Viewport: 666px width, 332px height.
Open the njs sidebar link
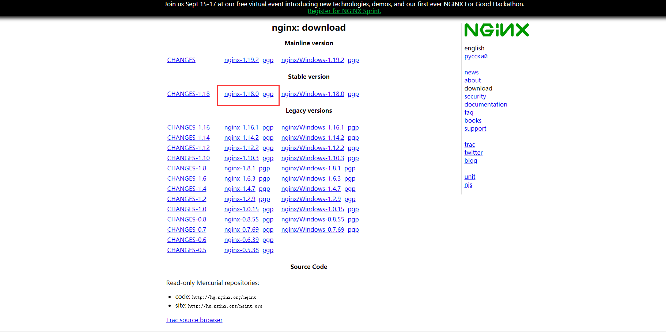[x=468, y=185]
